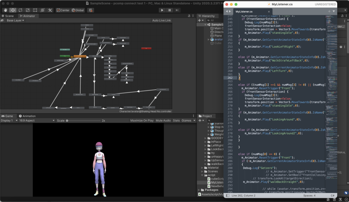
Task: Select the Rect Transform tool
Action: 35,10
